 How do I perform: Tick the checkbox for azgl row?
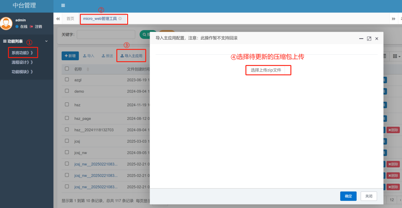coord(67,80)
